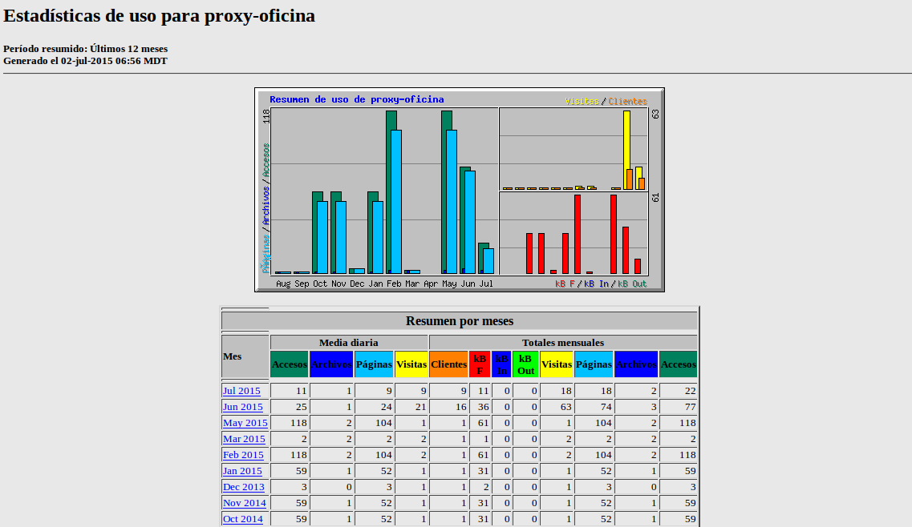Viewport: 912px width, 527px height.
Task: Click the cyan Páginas header under Totales mensuales
Action: pos(594,364)
